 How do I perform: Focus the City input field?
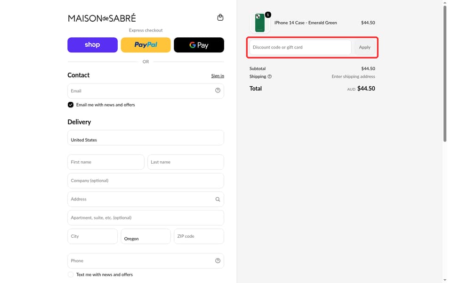(93, 236)
